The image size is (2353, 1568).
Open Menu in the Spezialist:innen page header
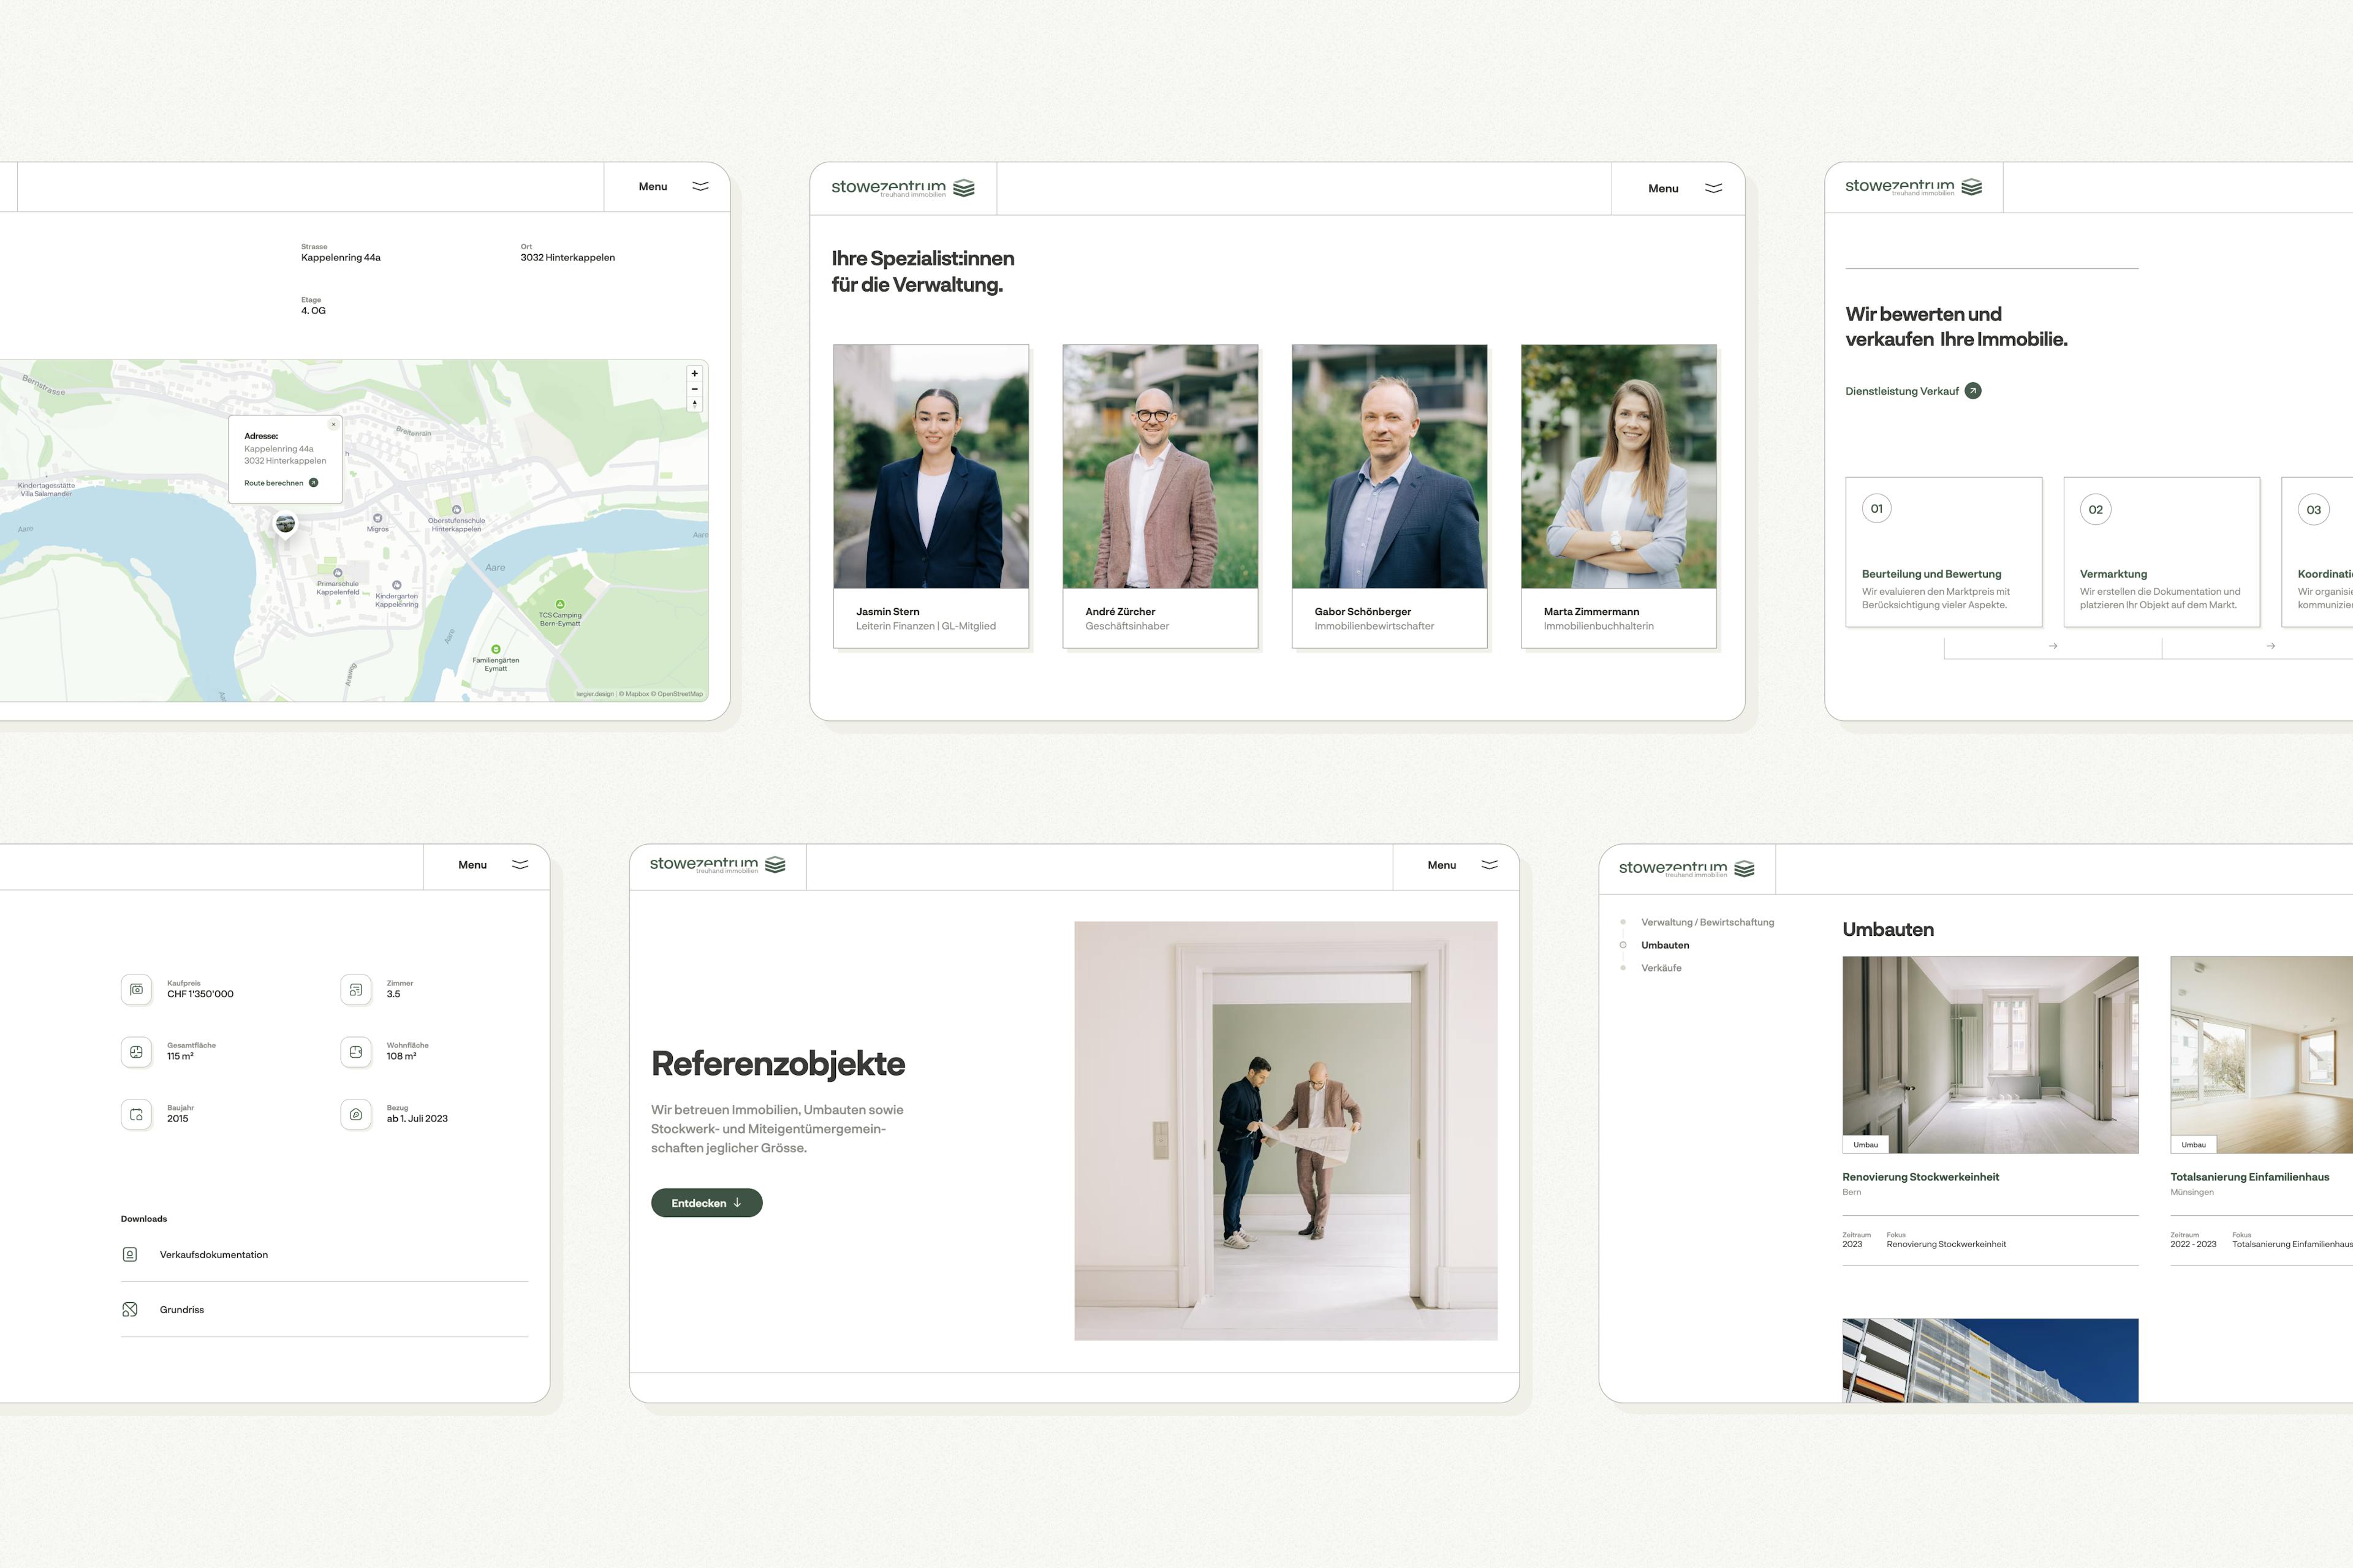pos(1678,188)
